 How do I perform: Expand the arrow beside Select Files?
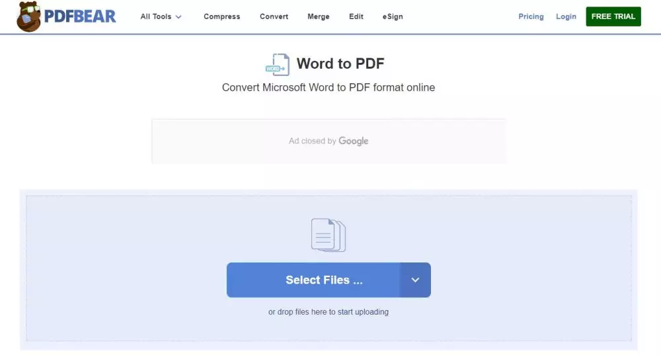pos(415,280)
